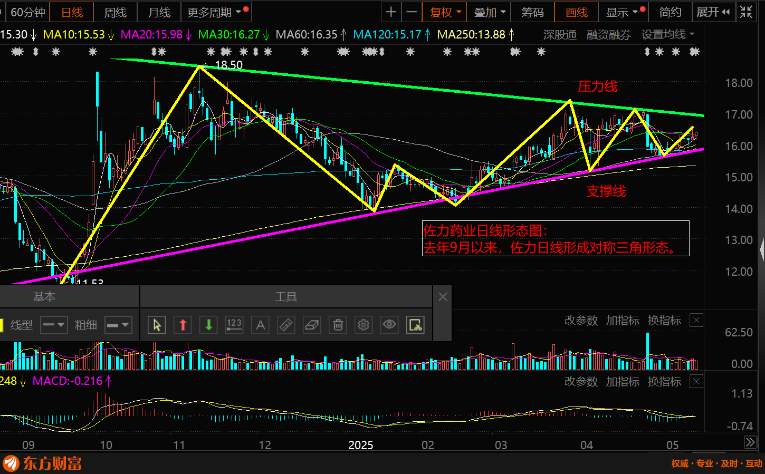Open the 叠加 overlay dropdown

point(489,12)
